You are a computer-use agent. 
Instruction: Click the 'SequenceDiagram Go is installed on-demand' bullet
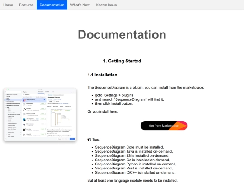point(132,160)
